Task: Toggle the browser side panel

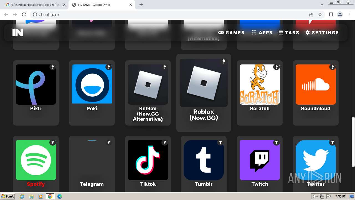Action: 331,14
